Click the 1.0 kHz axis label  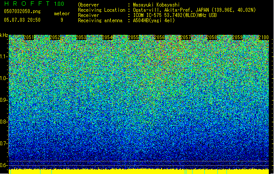tap(4, 78)
